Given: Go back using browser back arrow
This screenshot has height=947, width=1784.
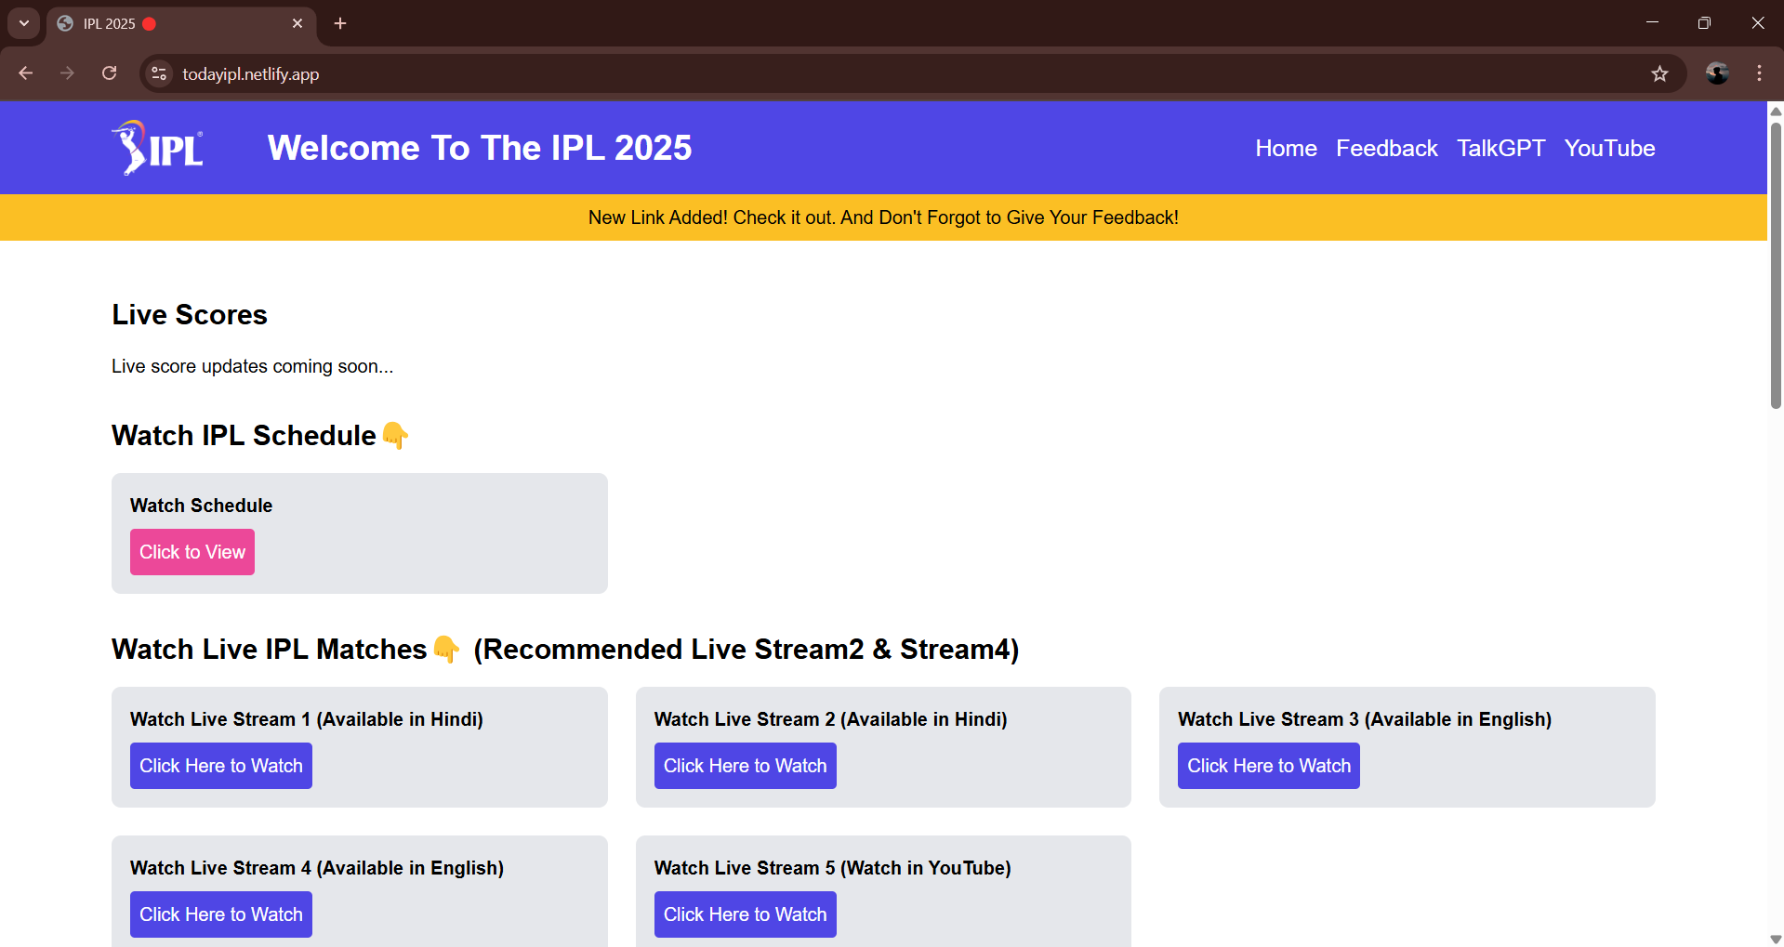Looking at the screenshot, I should pyautogui.click(x=26, y=73).
